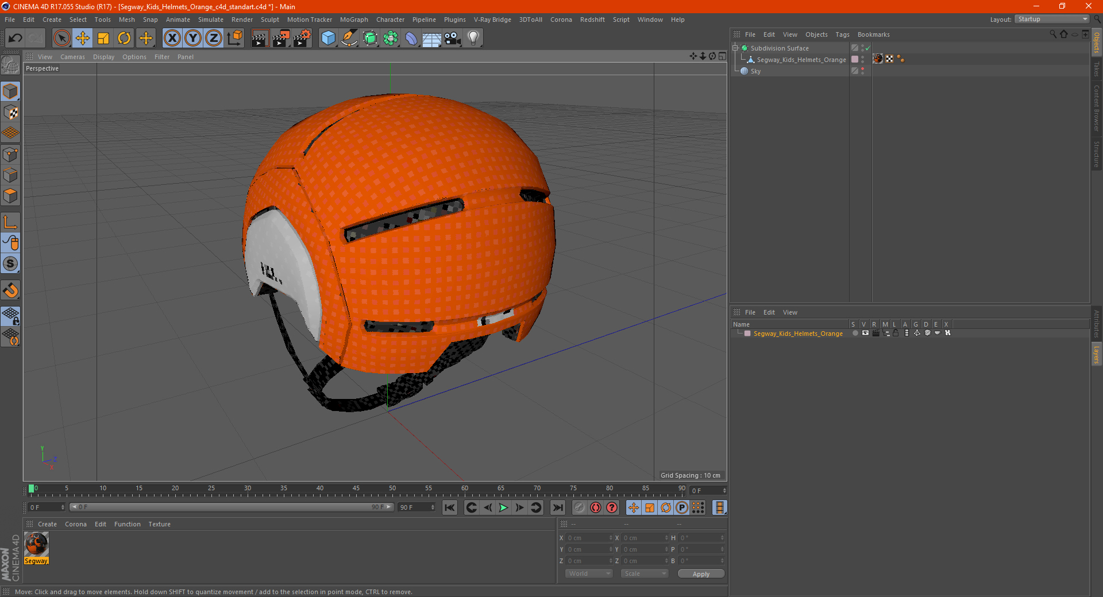Add a floor/environment object
1103x597 pixels.
pyautogui.click(x=431, y=38)
